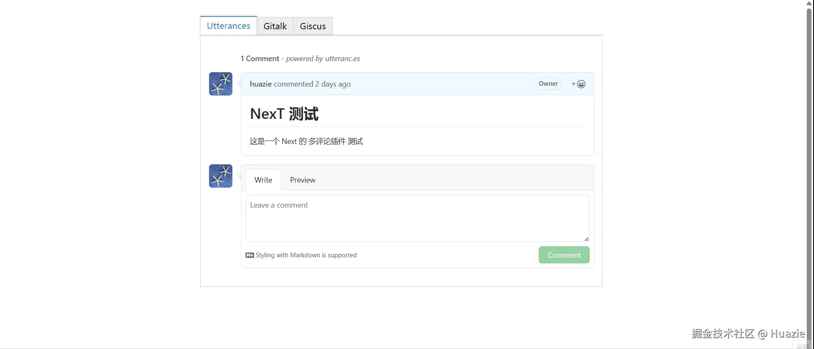
Task: Click the '1 Comment' count link
Action: (260, 59)
